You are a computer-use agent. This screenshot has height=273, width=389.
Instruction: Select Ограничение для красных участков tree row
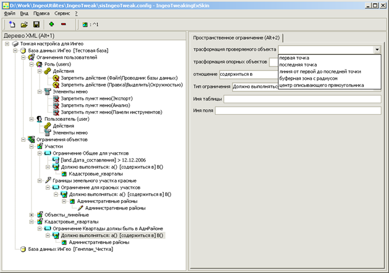(x=100, y=187)
